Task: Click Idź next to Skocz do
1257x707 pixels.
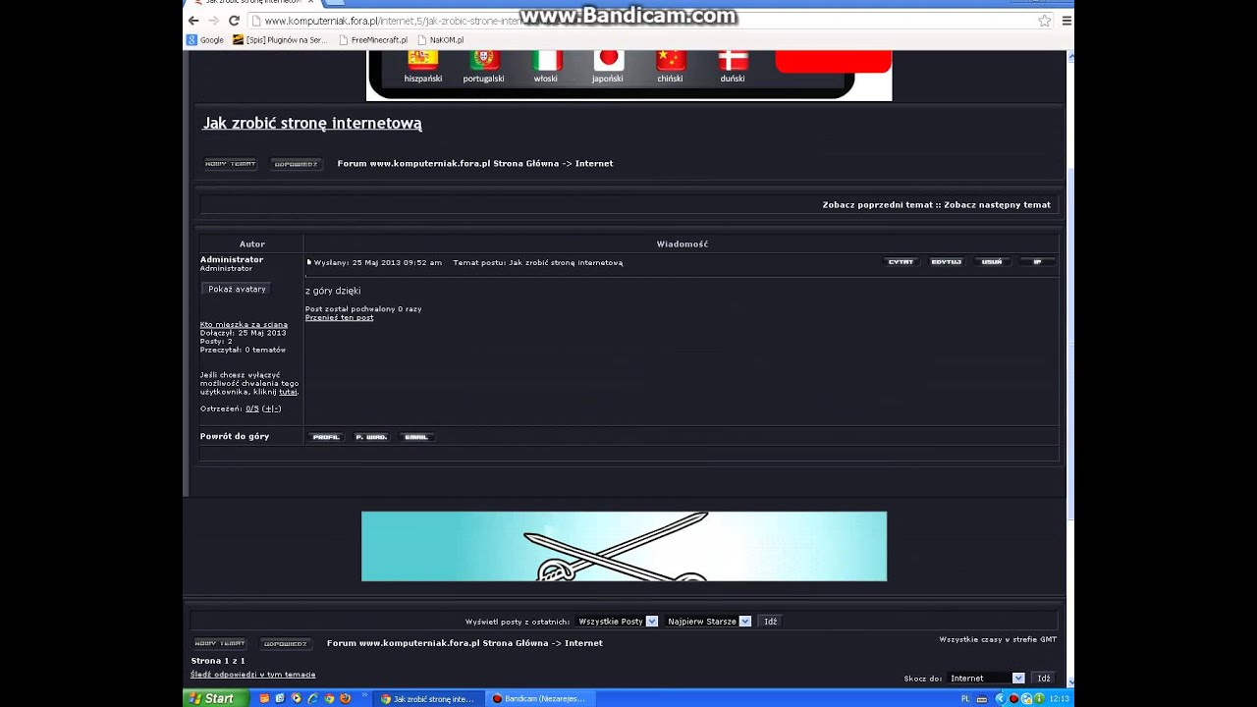Action: click(1044, 679)
